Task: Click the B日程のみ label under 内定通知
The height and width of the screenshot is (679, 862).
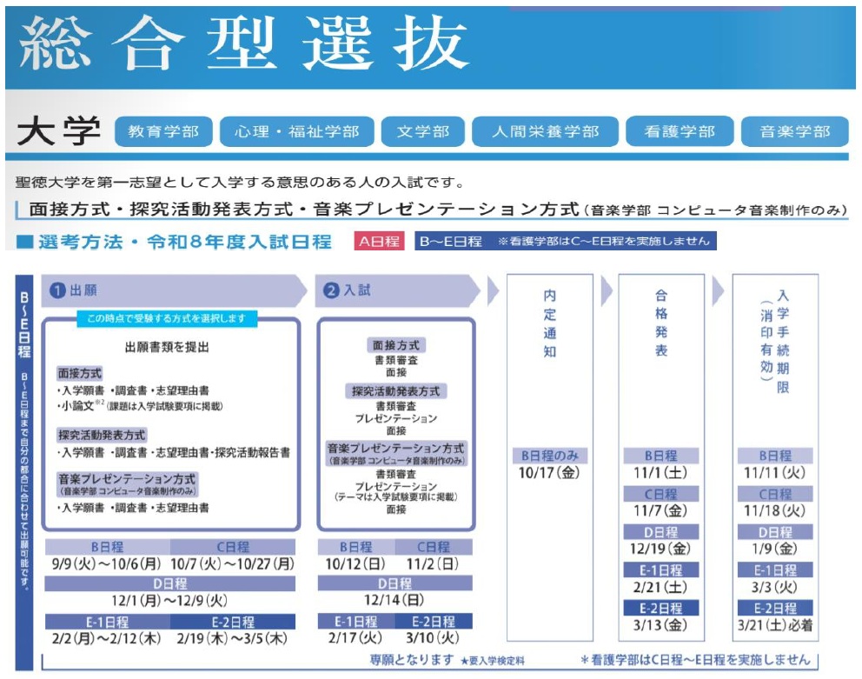Action: (549, 456)
